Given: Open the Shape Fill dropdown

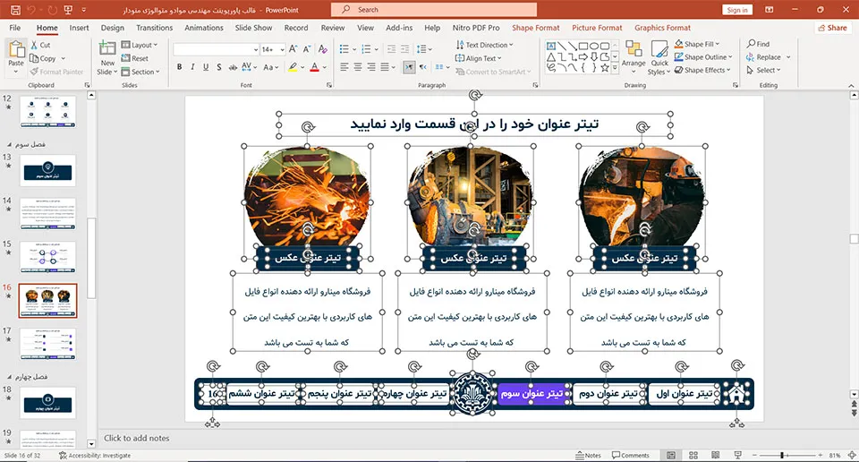Looking at the screenshot, I should coord(697,44).
